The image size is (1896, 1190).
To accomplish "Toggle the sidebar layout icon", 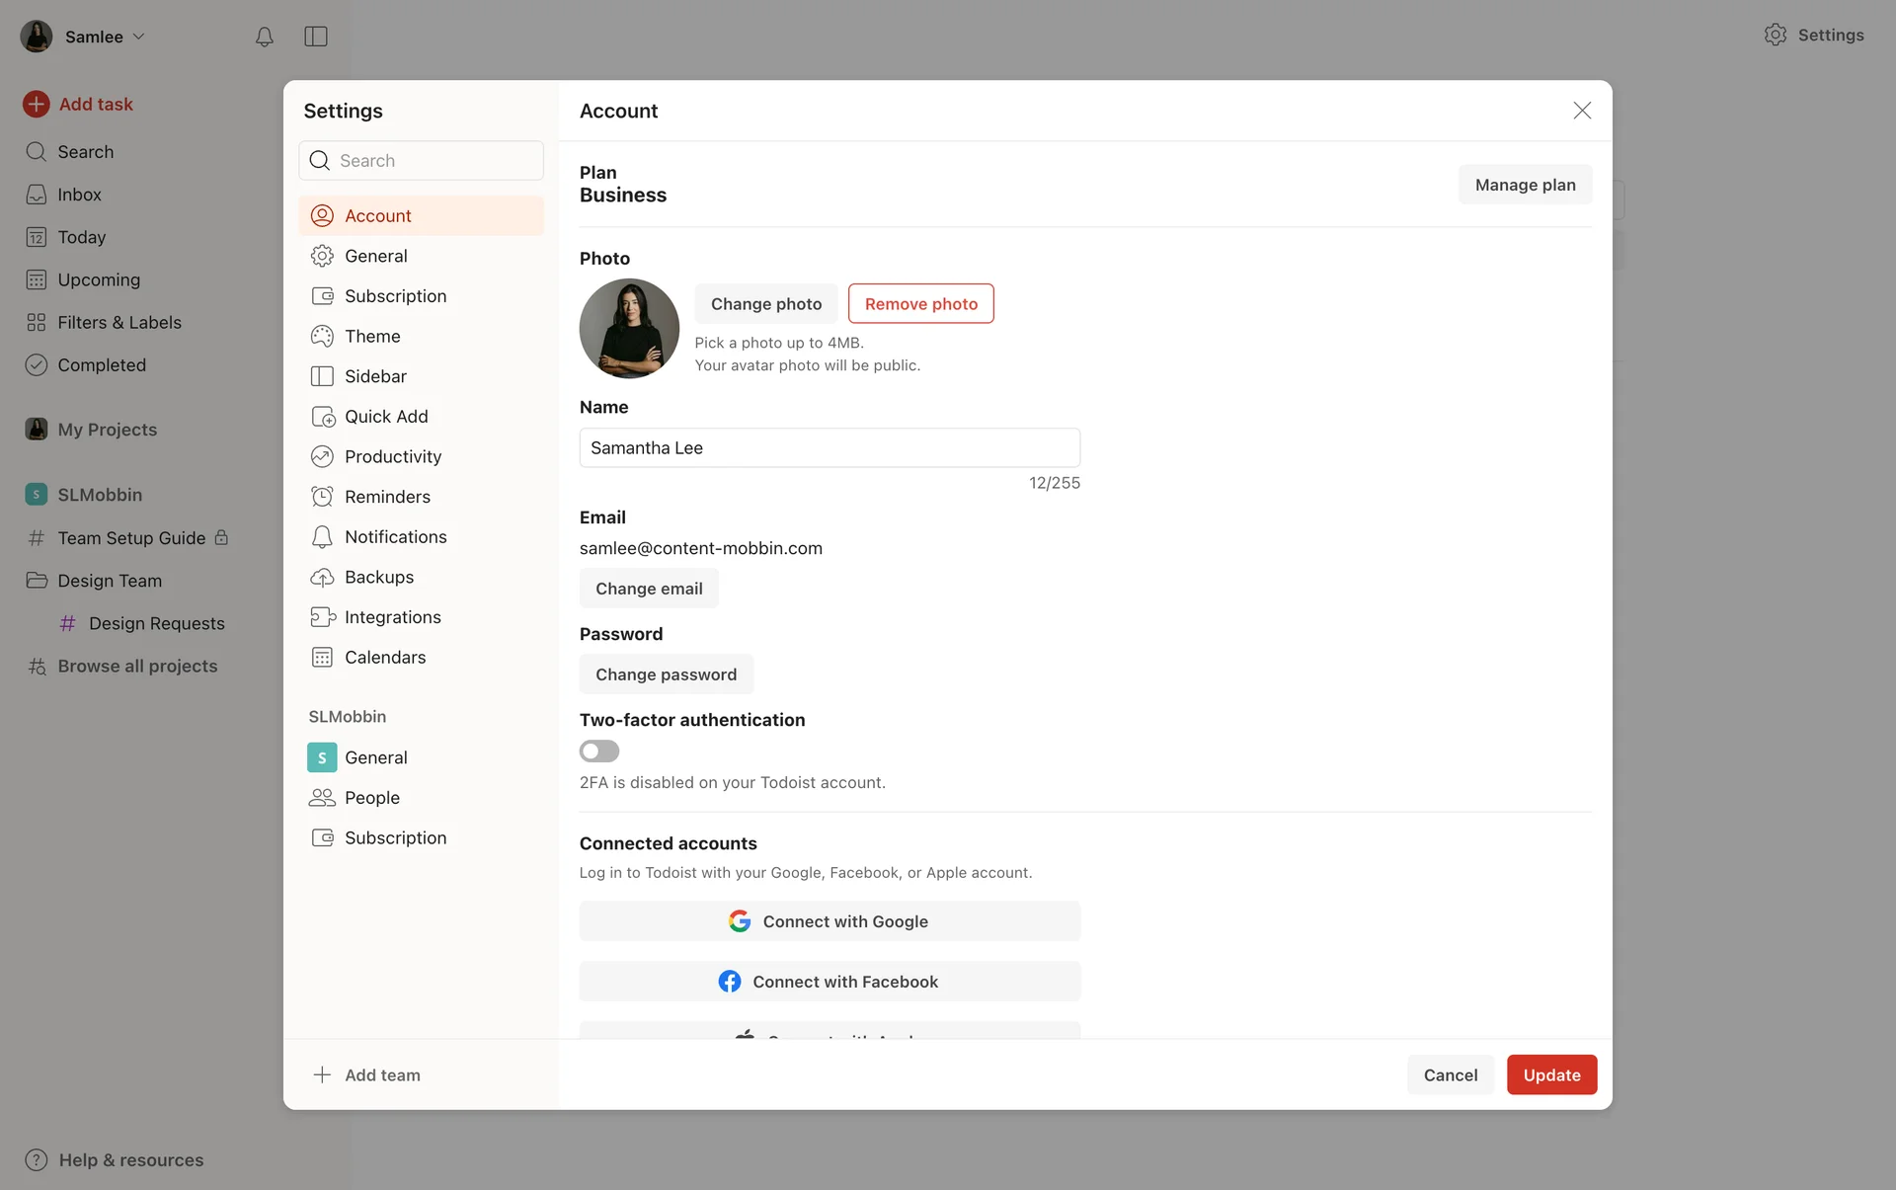I will click(316, 37).
